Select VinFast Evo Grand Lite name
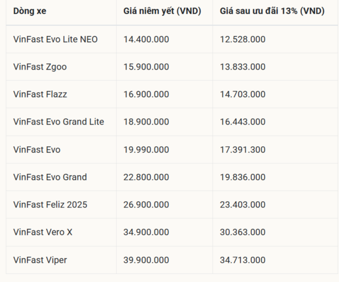The width and height of the screenshot is (339, 282). [x=59, y=122]
